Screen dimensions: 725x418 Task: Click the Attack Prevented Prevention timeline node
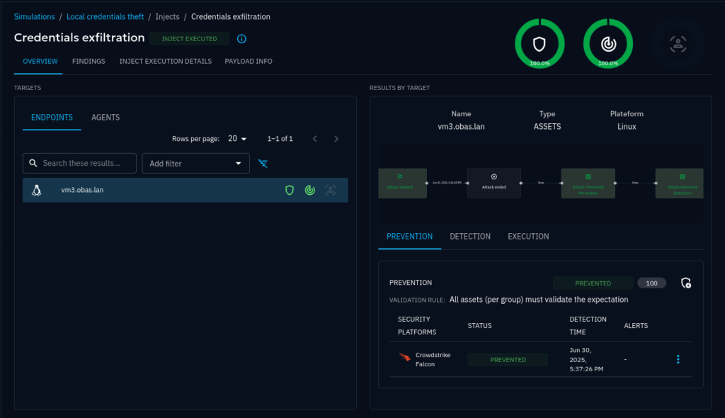(x=587, y=183)
